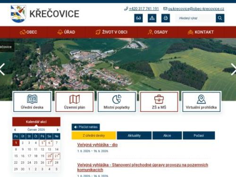Open the KONTAKT menu
Viewport: 236px width, 177px height.
(x=201, y=32)
